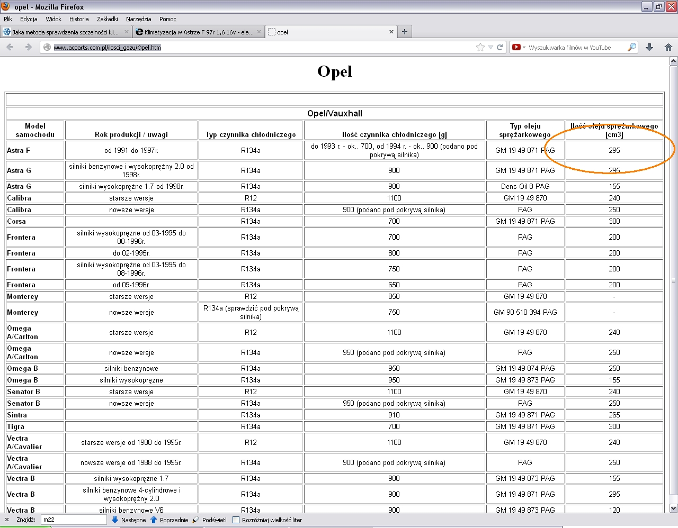Bookmark this page with the star icon

coord(480,48)
